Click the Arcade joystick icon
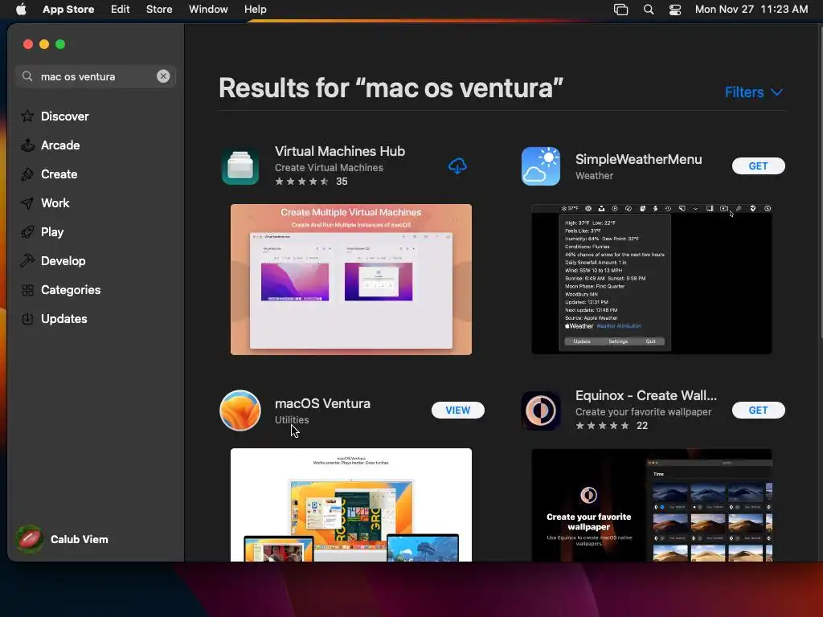 27,145
